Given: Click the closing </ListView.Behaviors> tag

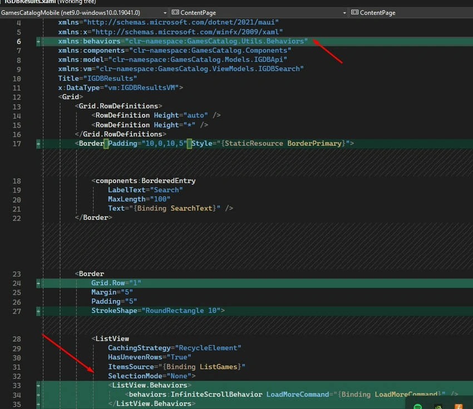Looking at the screenshot, I should 152,404.
